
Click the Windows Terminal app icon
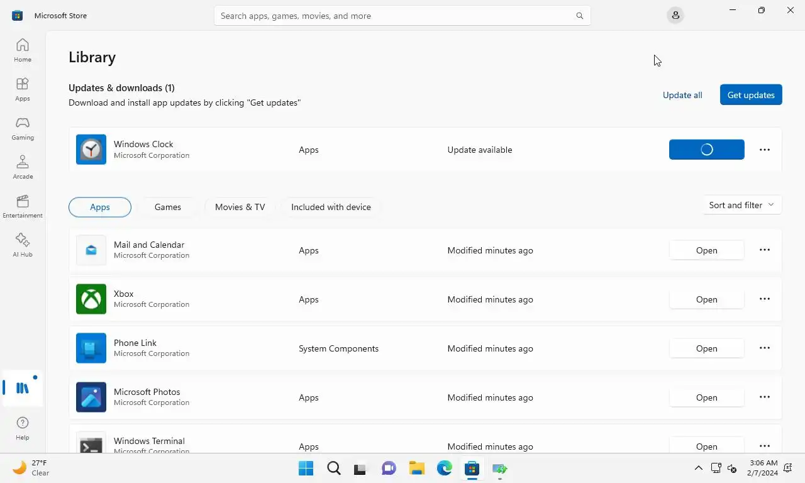[91, 443]
